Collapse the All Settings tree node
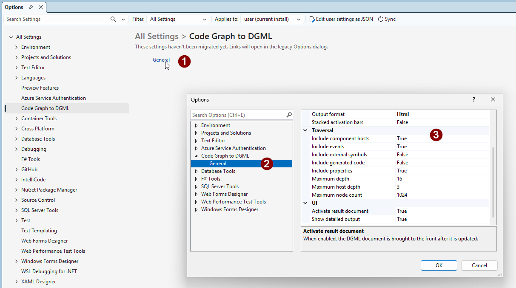Viewport: 516px width, 288px height. pos(11,37)
